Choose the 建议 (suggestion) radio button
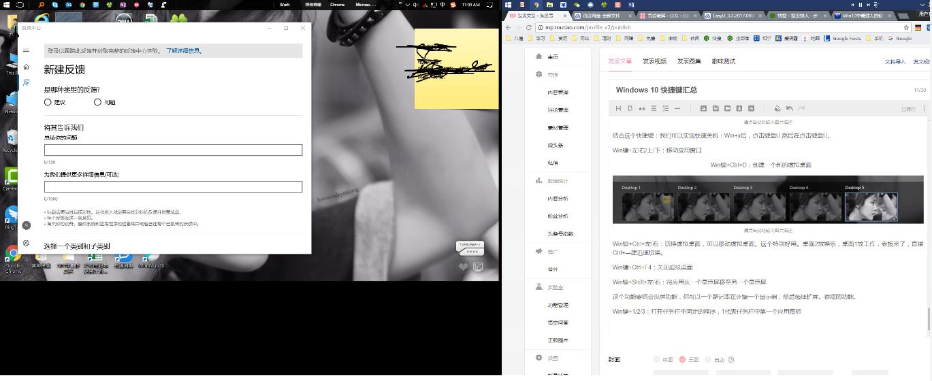Screen dimensions: 932x381 tap(48, 102)
